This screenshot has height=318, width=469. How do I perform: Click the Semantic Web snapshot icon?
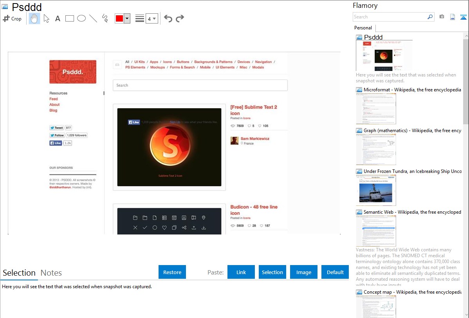pos(359,212)
